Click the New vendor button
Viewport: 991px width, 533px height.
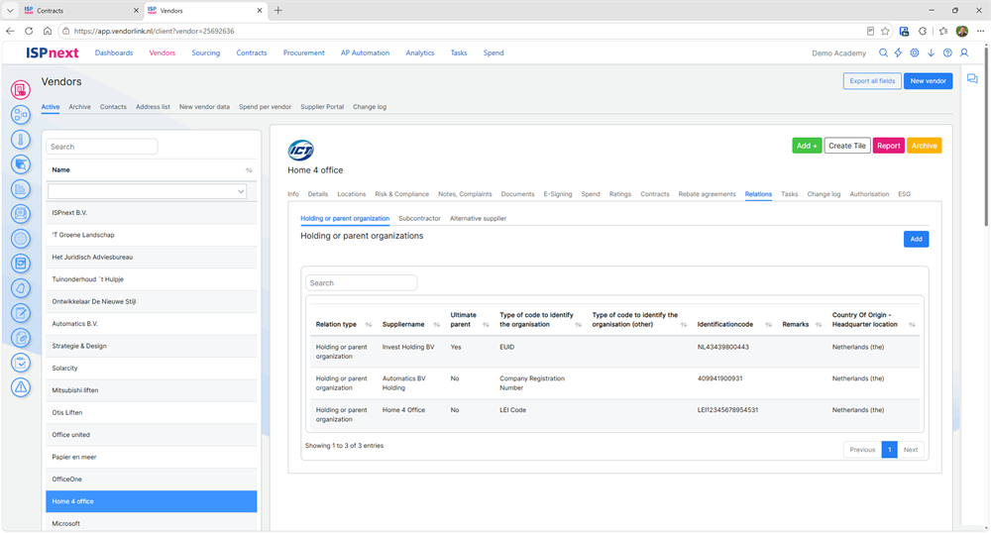[x=928, y=81]
